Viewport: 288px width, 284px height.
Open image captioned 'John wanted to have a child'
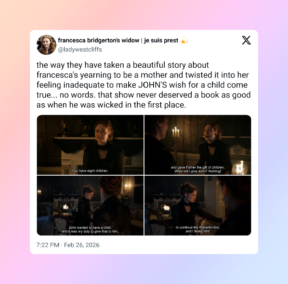(90, 206)
